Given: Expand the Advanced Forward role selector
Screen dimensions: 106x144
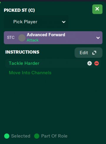Looking at the screenshot, I should (x=53, y=38).
